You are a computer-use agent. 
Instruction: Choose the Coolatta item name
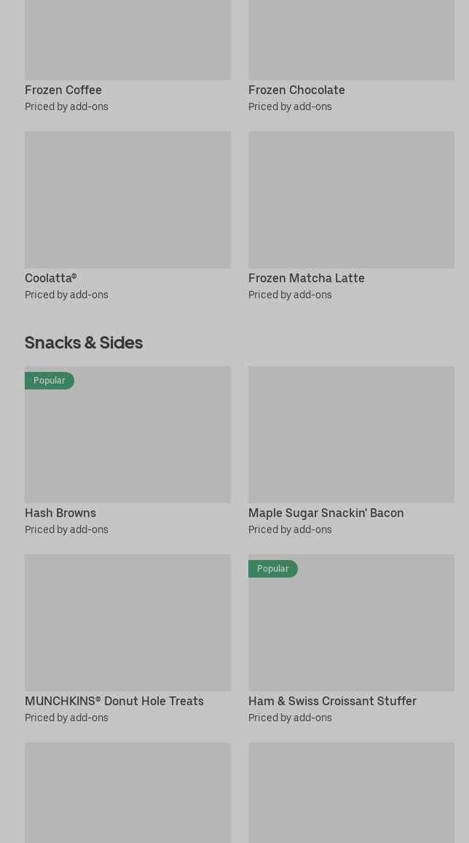tap(50, 279)
